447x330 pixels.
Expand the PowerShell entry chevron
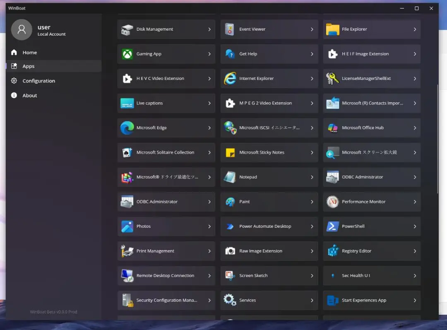click(415, 226)
